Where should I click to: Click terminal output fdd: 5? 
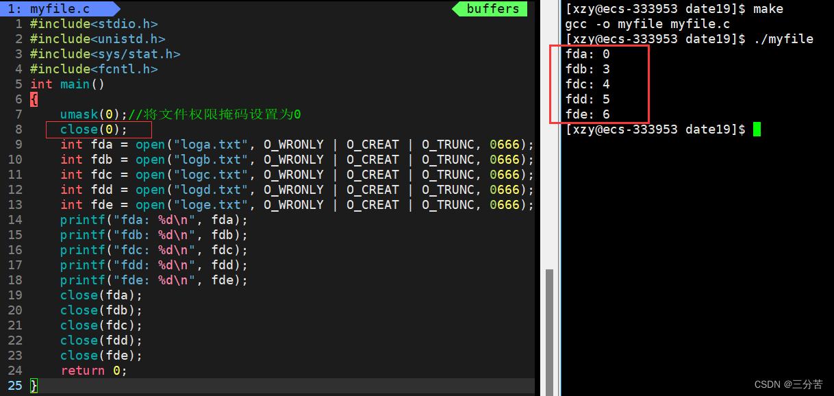coord(587,99)
